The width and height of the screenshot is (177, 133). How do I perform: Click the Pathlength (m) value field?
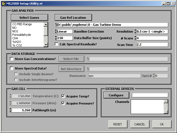pos(22,110)
